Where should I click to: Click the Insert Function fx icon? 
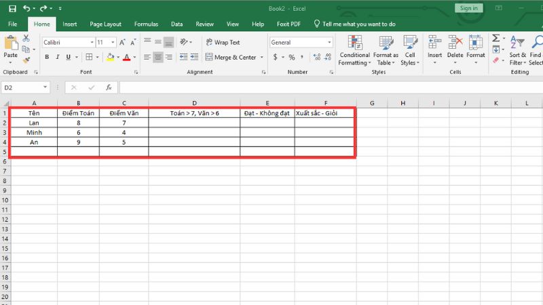click(108, 87)
